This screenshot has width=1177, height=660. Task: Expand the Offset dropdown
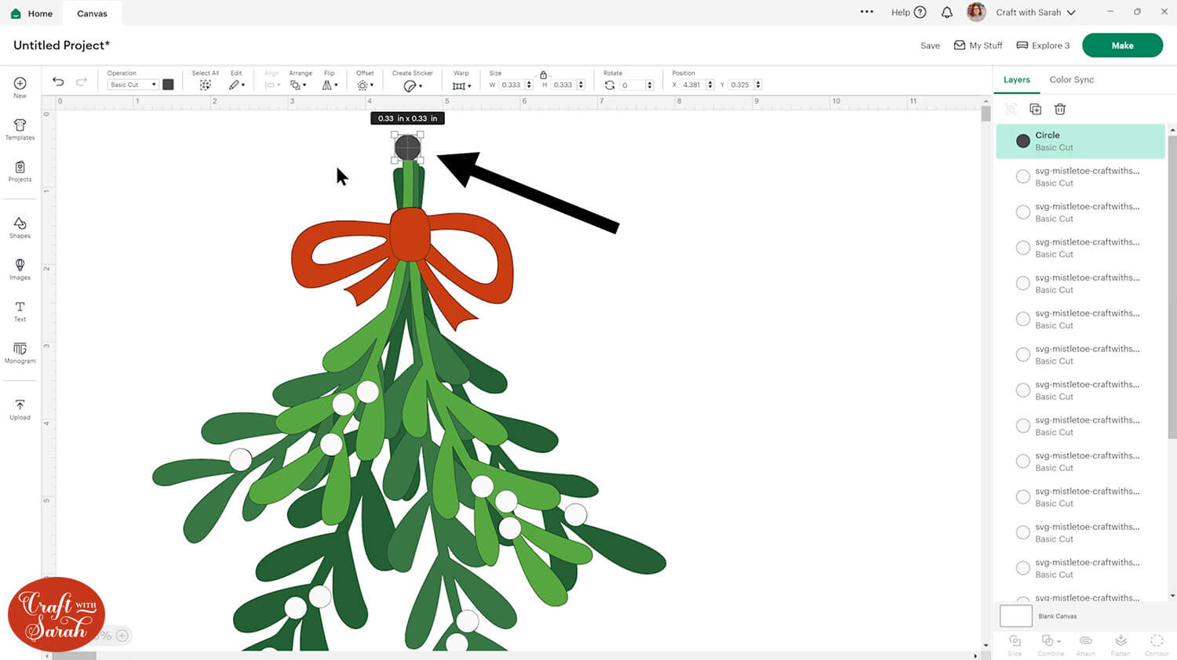click(365, 85)
